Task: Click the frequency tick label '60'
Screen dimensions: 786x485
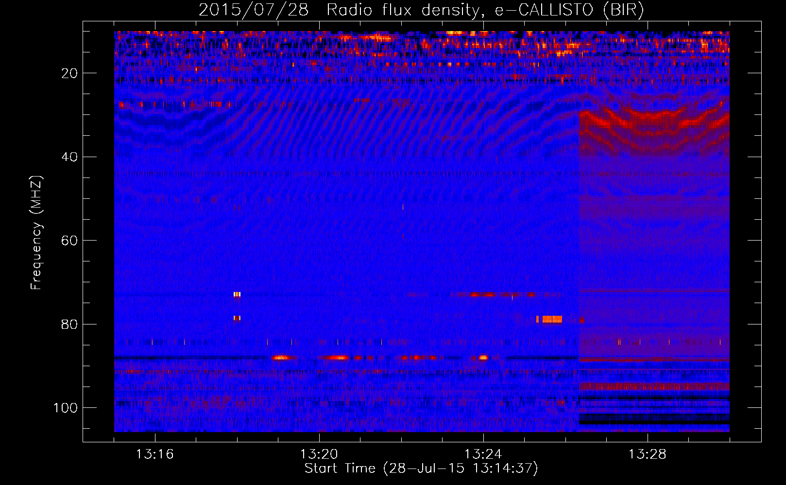Action: [70, 241]
